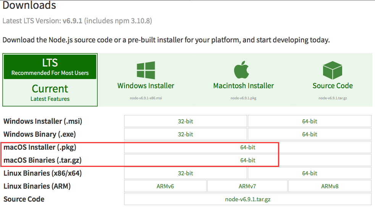Click the macOS Installer (.pkg) row label

click(x=40, y=147)
